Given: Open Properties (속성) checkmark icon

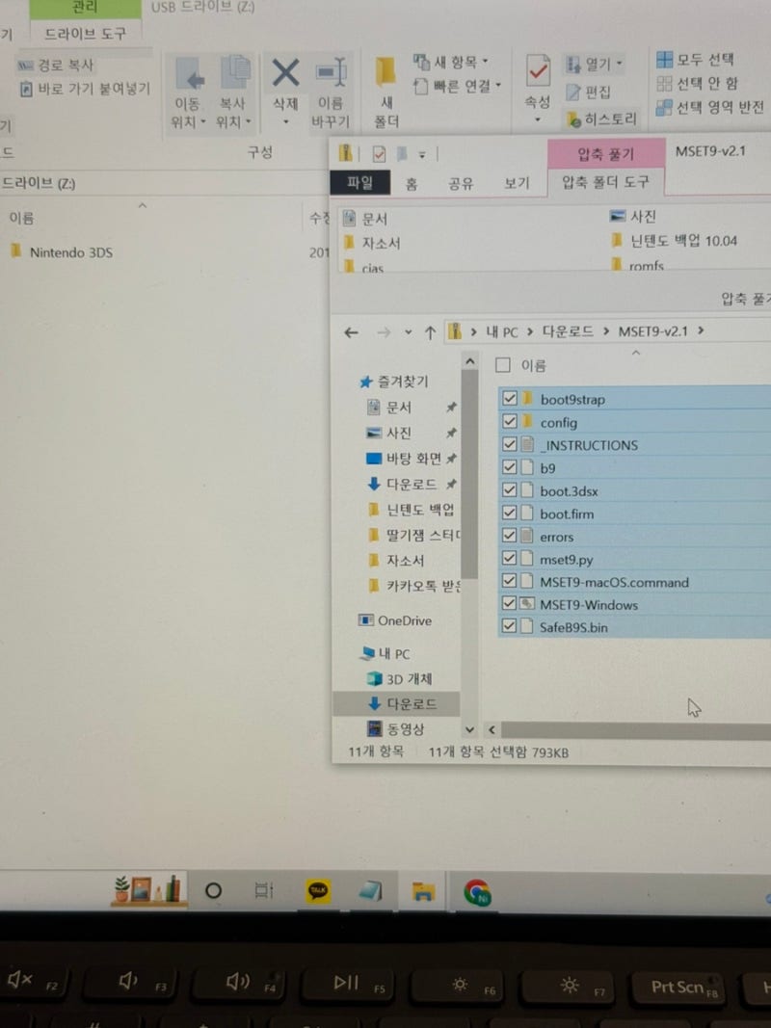Looking at the screenshot, I should pos(538,70).
